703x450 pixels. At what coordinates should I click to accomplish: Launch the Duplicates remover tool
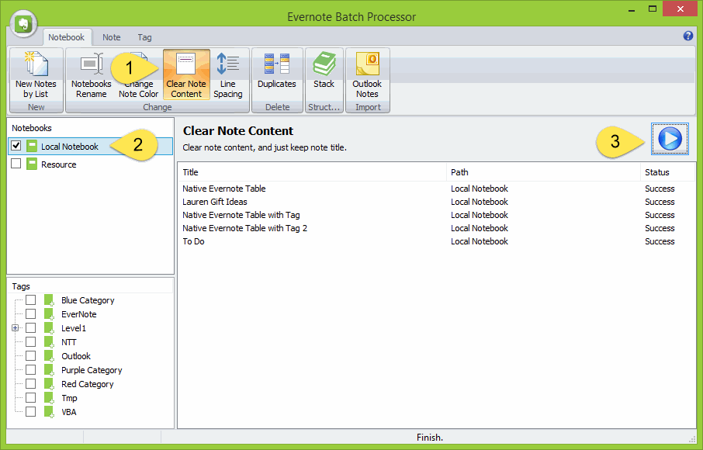277,74
